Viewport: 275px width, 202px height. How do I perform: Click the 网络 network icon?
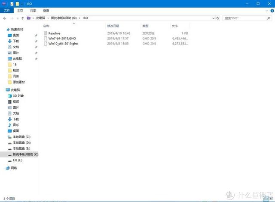point(8,168)
